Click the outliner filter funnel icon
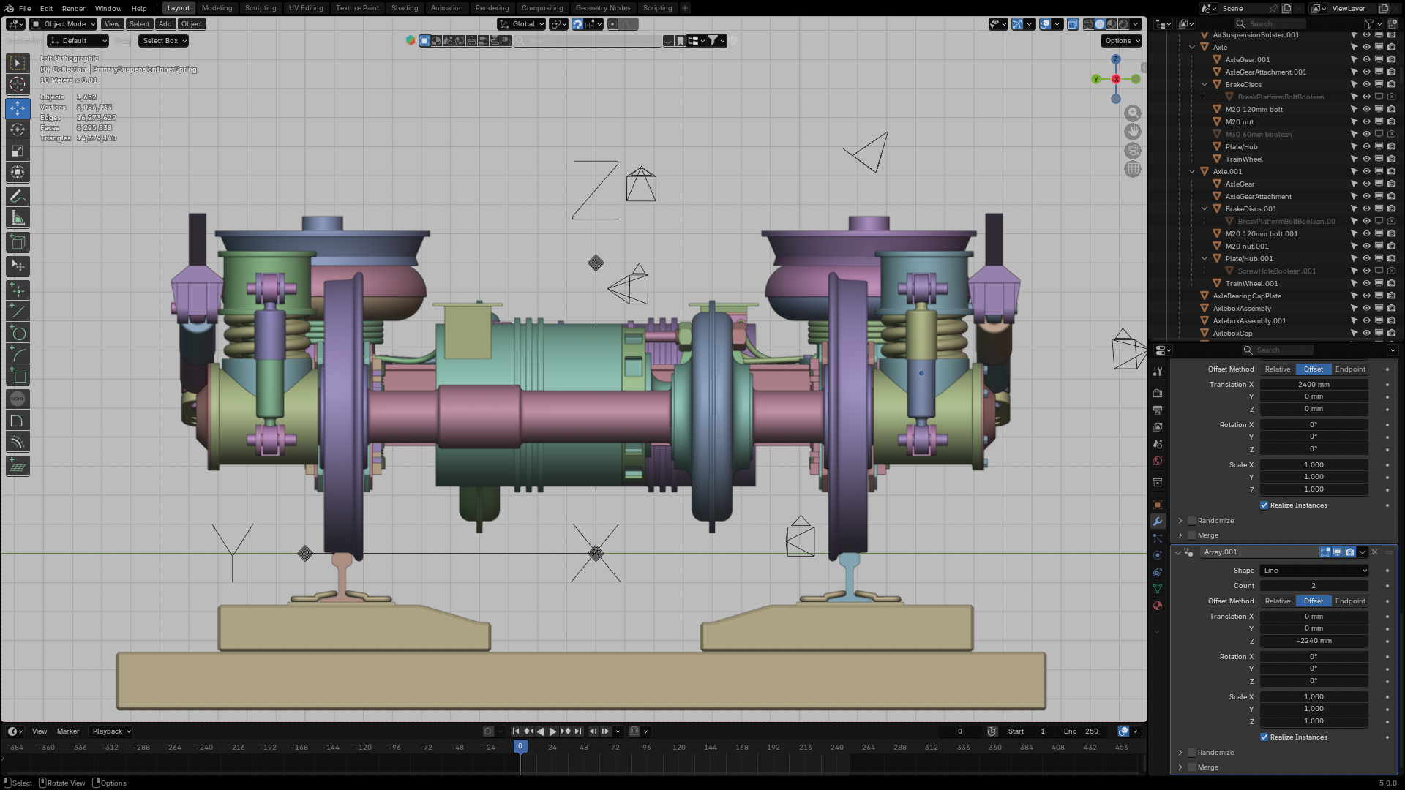This screenshot has width=1405, height=790. click(x=1370, y=24)
